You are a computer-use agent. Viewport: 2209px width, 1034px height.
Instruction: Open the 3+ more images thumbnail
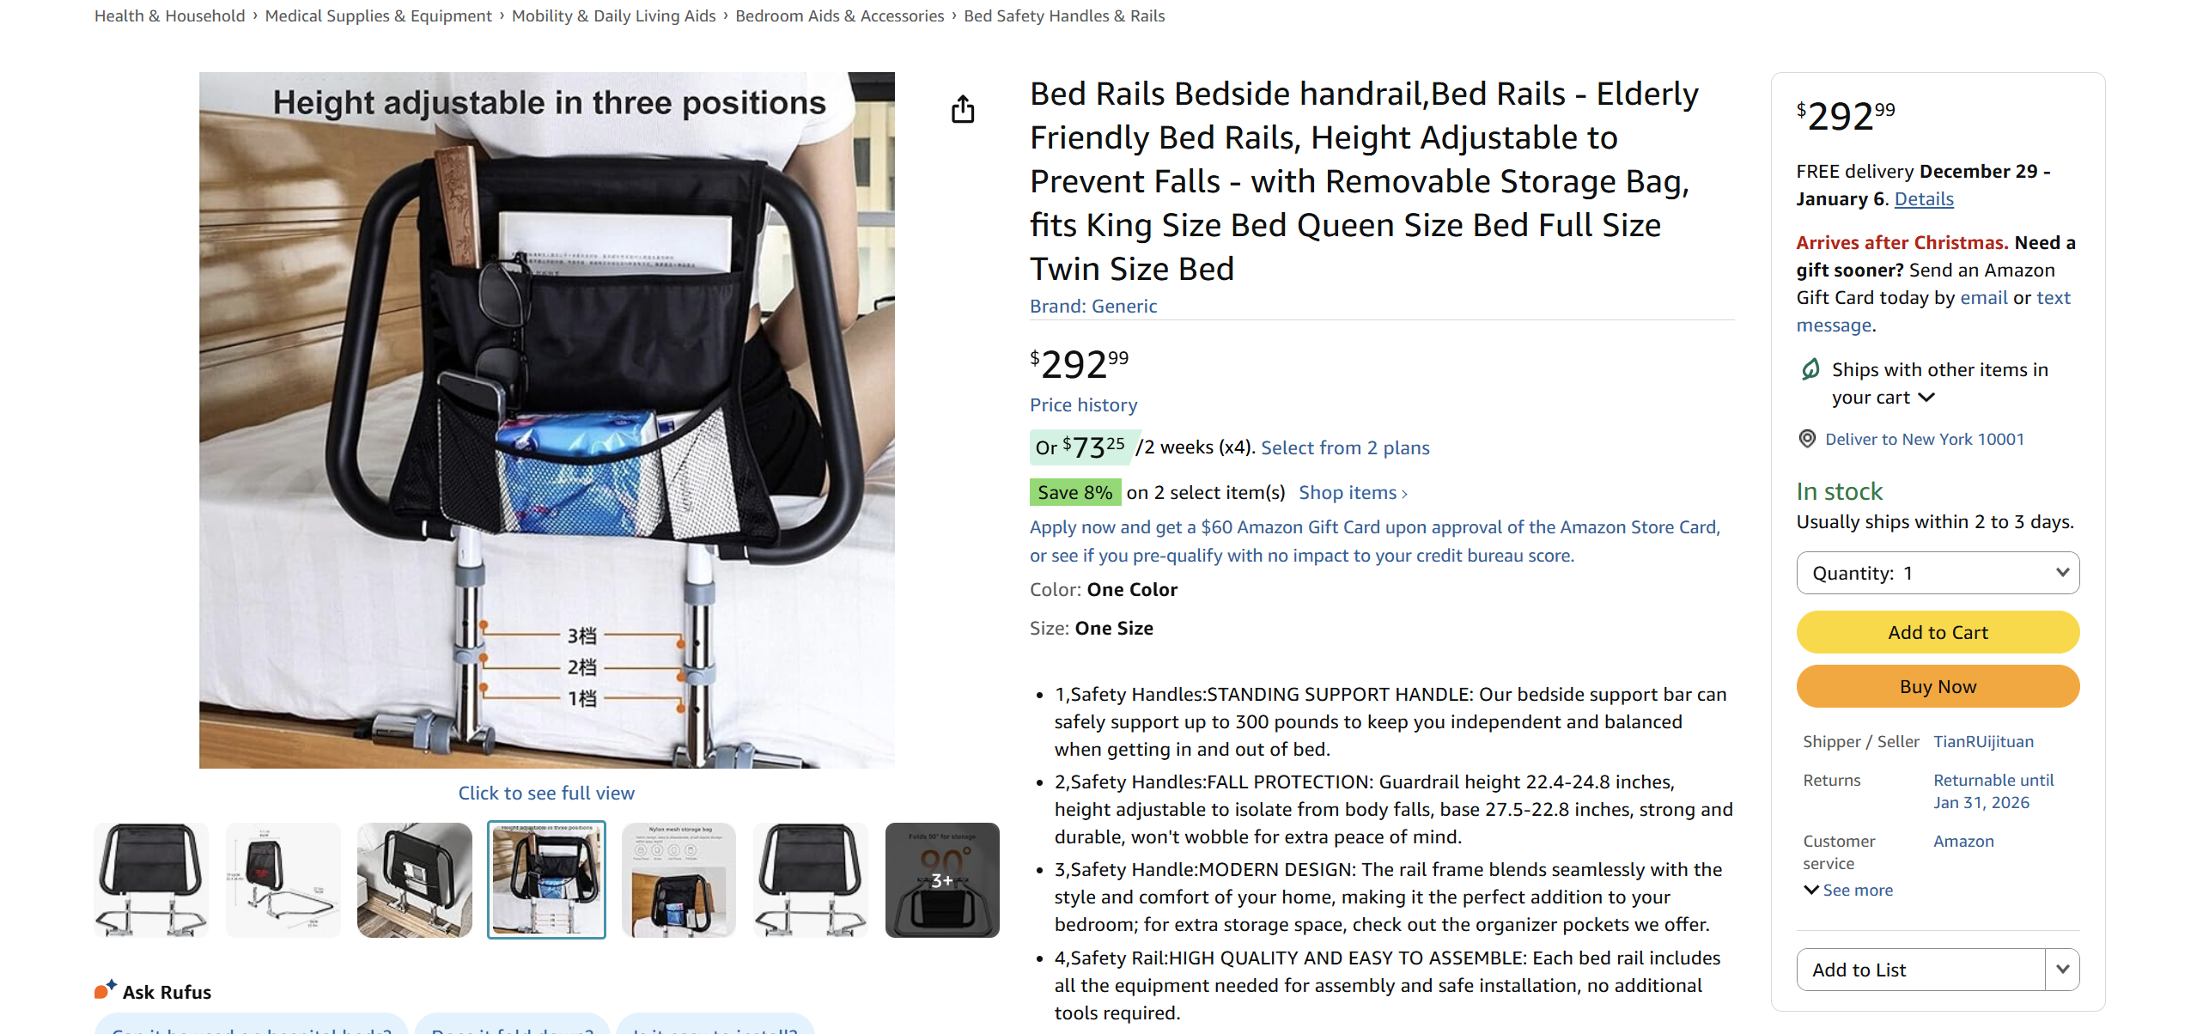[941, 879]
